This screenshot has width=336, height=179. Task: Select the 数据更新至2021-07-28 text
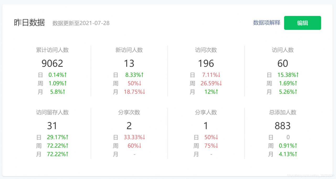click(x=81, y=23)
